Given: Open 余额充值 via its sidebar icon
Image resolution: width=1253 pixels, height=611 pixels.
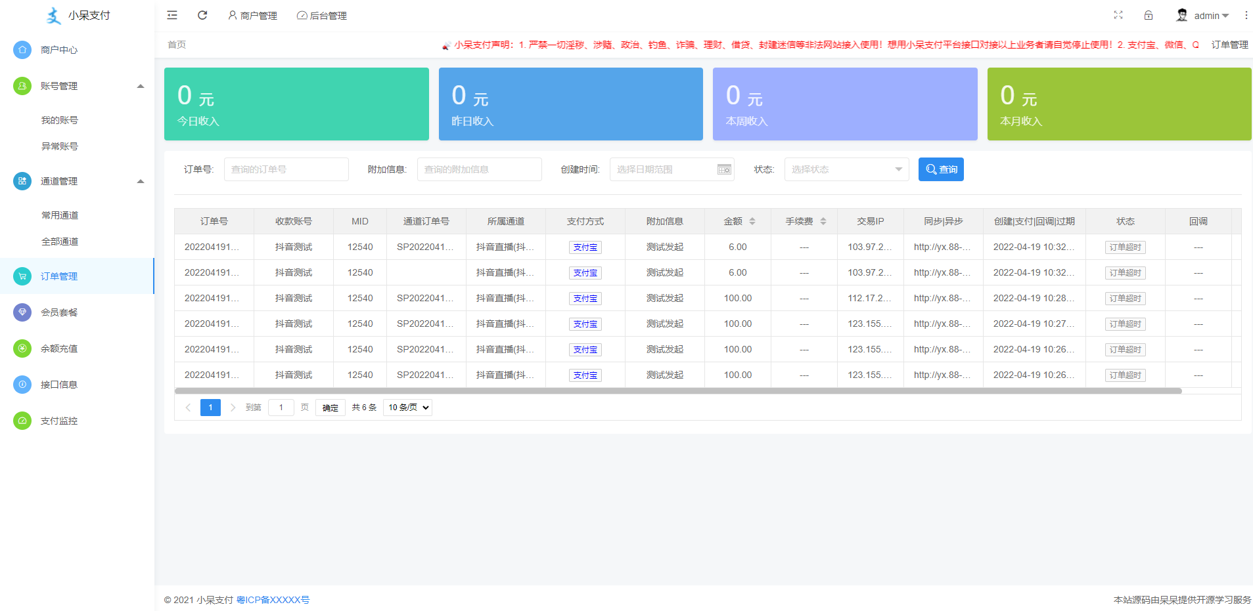Looking at the screenshot, I should point(22,348).
